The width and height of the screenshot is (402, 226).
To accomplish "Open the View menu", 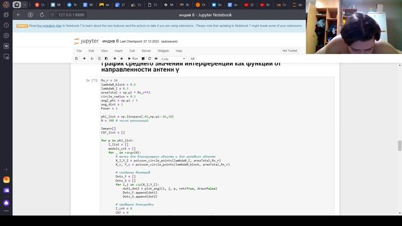I will [104, 51].
